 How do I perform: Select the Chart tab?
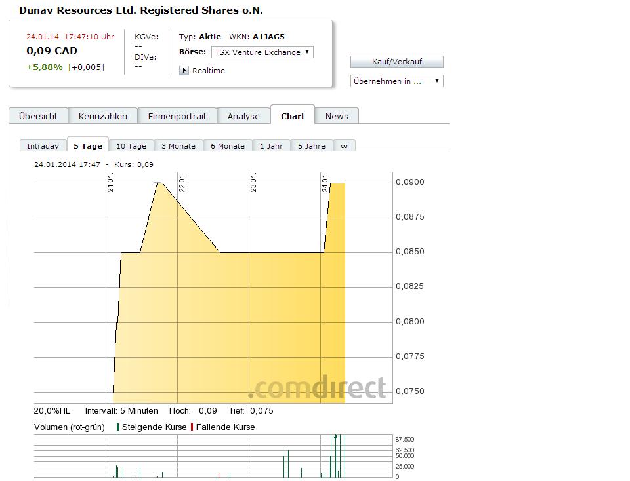click(x=293, y=116)
